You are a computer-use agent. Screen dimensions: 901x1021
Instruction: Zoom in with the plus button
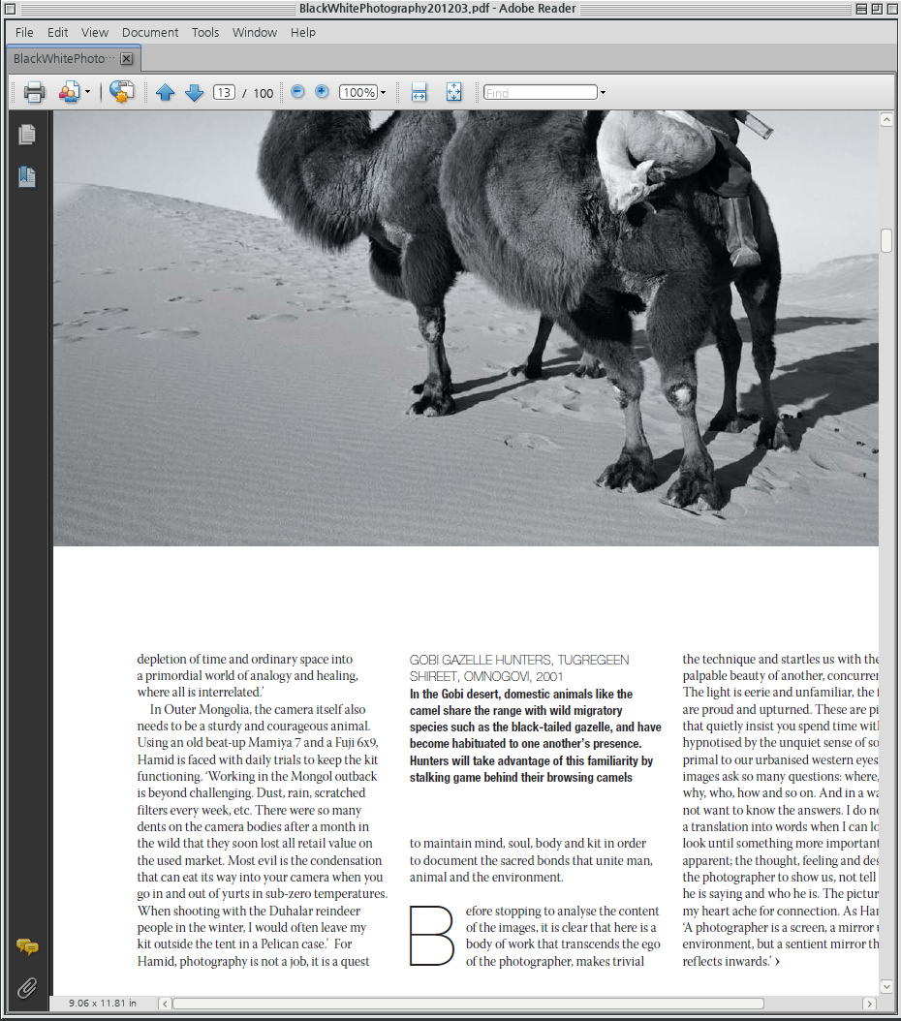(x=322, y=92)
